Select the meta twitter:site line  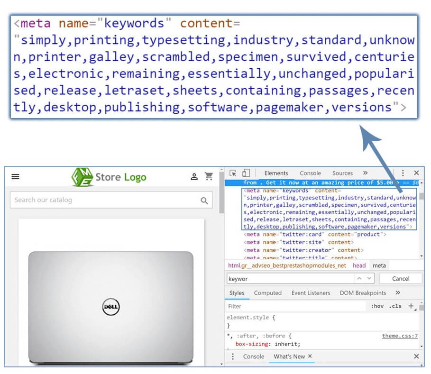point(299,242)
